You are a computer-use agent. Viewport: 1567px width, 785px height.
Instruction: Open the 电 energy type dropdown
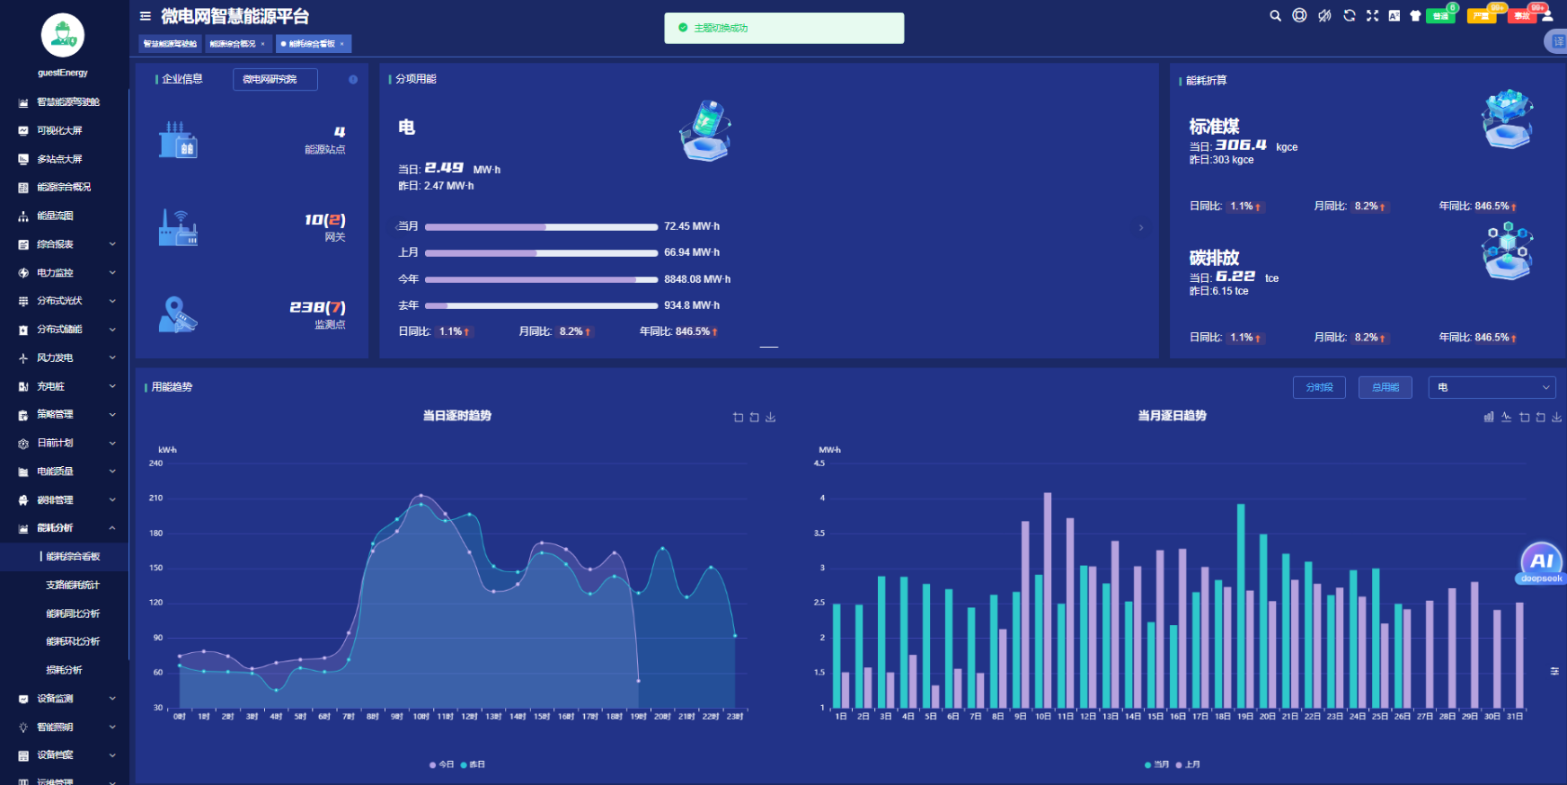(x=1492, y=387)
